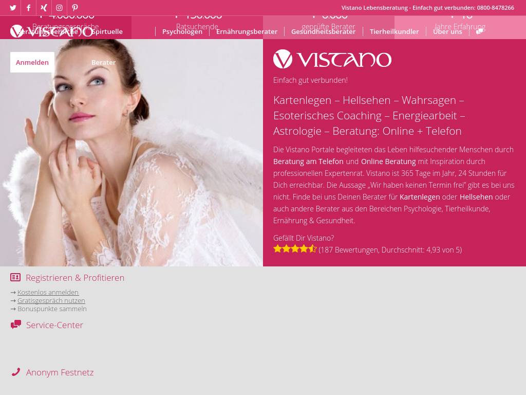Open the Pinterest social icon

[75, 8]
